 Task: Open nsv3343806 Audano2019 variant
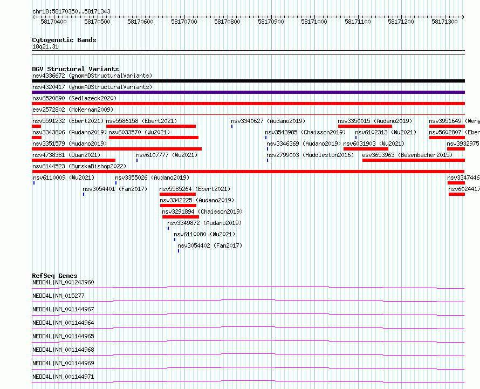(70, 132)
